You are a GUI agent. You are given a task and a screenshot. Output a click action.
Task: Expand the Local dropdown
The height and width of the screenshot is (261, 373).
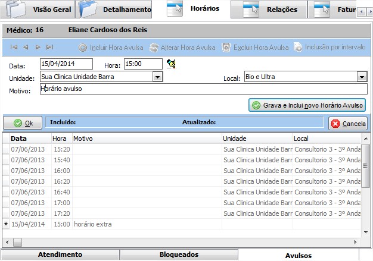[x=362, y=77]
